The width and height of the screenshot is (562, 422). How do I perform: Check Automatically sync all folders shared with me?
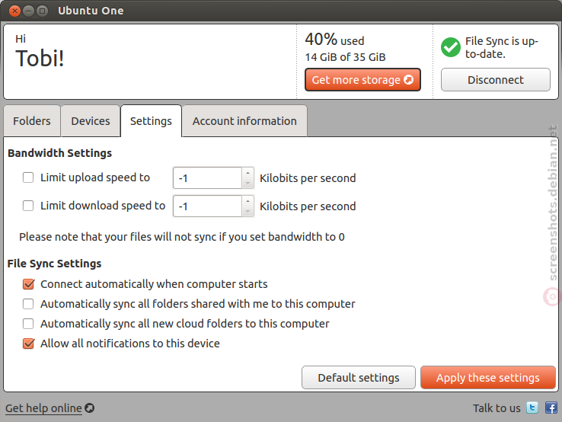pyautogui.click(x=28, y=304)
